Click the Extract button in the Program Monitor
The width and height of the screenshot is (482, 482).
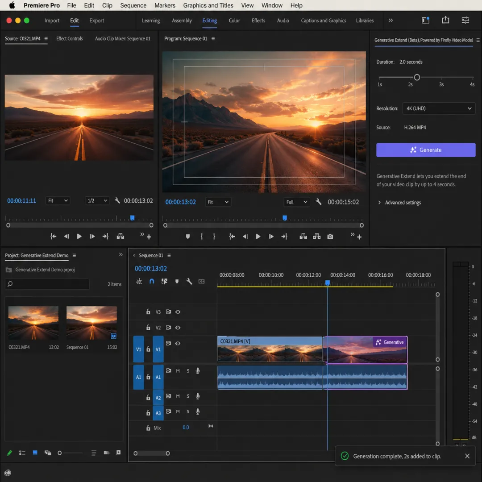point(316,237)
